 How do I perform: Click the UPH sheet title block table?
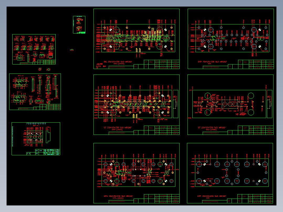click(x=162, y=199)
